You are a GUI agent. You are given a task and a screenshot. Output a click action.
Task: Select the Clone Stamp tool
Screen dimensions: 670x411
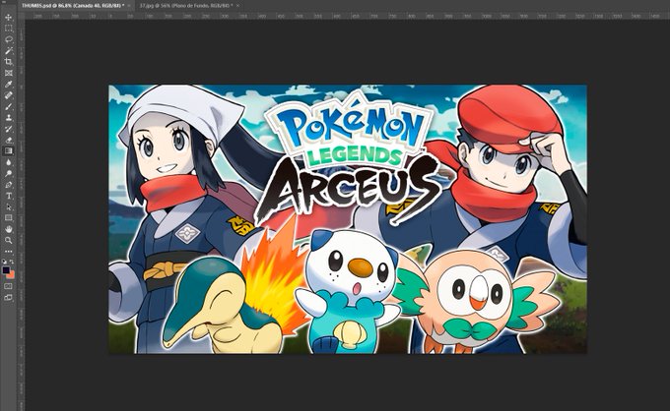click(x=8, y=118)
